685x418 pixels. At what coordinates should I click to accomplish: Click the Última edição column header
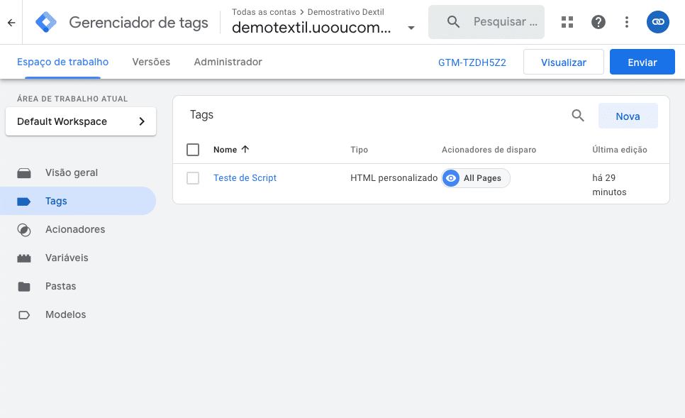point(620,150)
